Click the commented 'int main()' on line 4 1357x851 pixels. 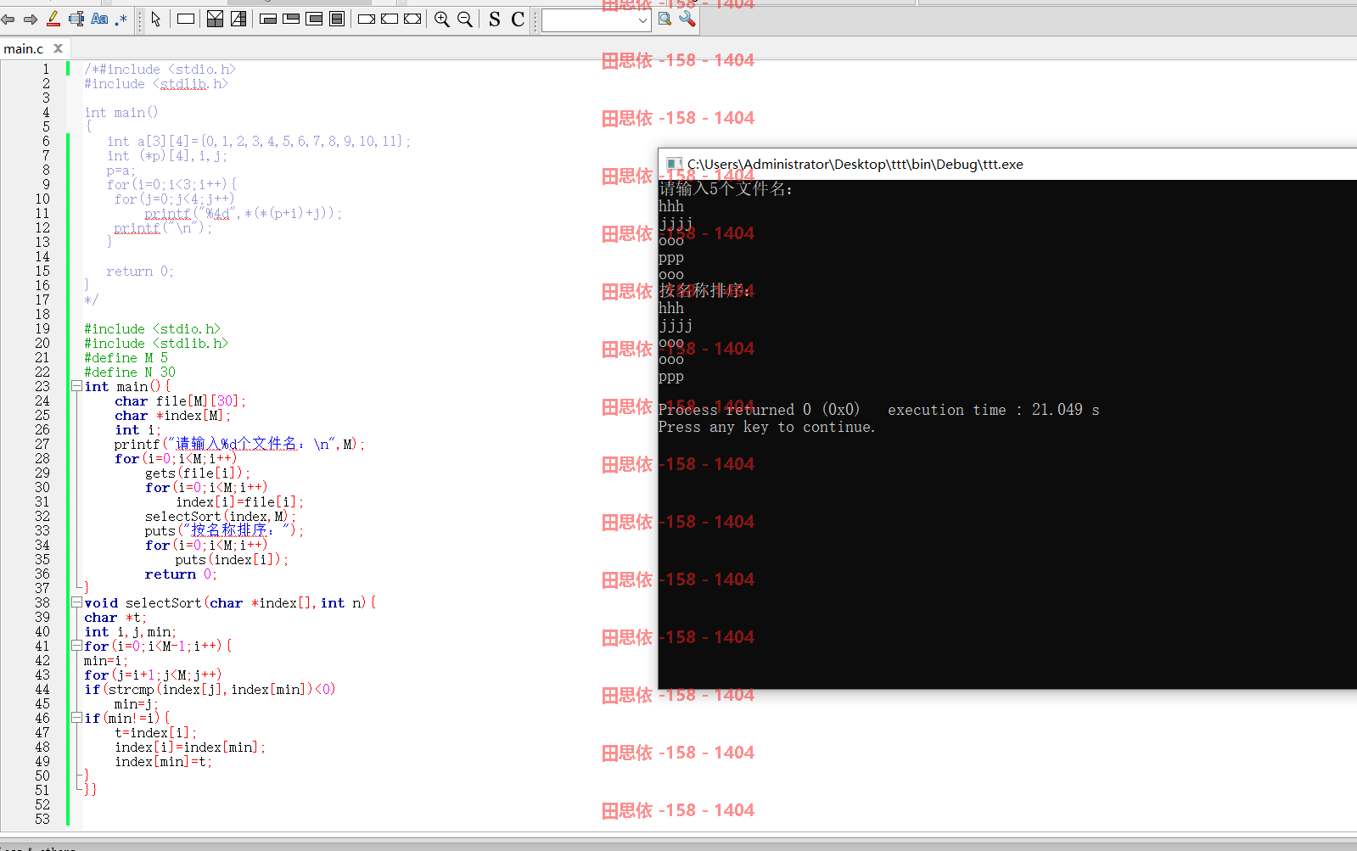coord(121,112)
